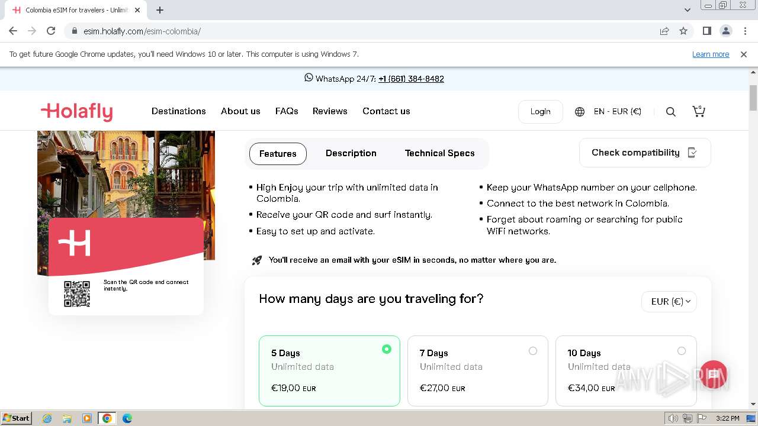This screenshot has width=758, height=426.
Task: Open the tab search dropdown arrow
Action: 688,10
